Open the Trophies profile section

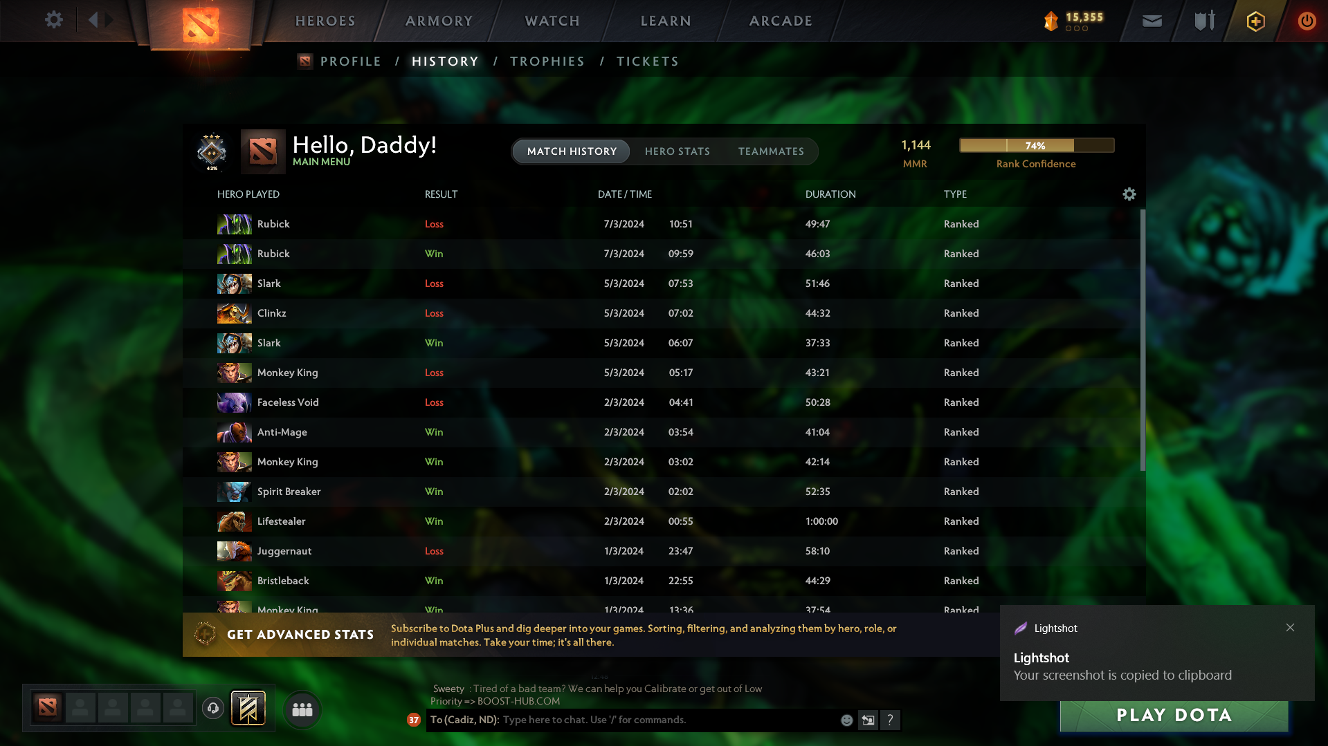(x=547, y=62)
